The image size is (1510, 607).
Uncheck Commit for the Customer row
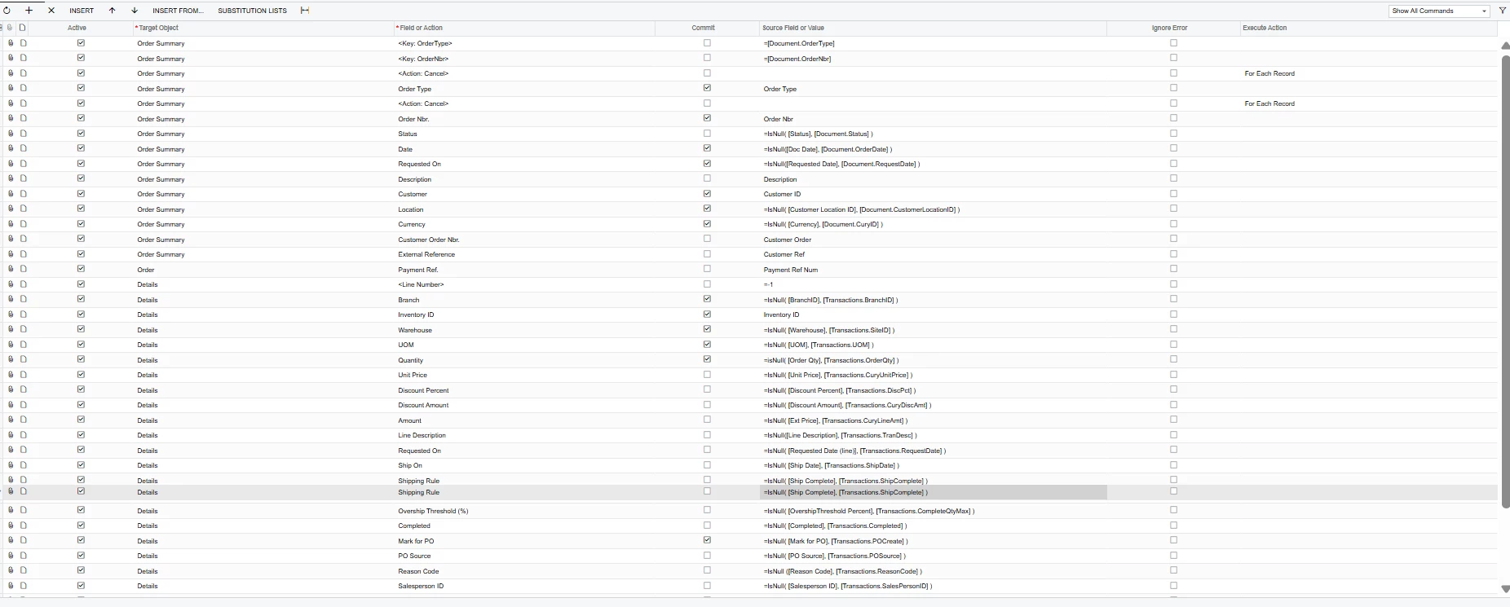pos(707,193)
